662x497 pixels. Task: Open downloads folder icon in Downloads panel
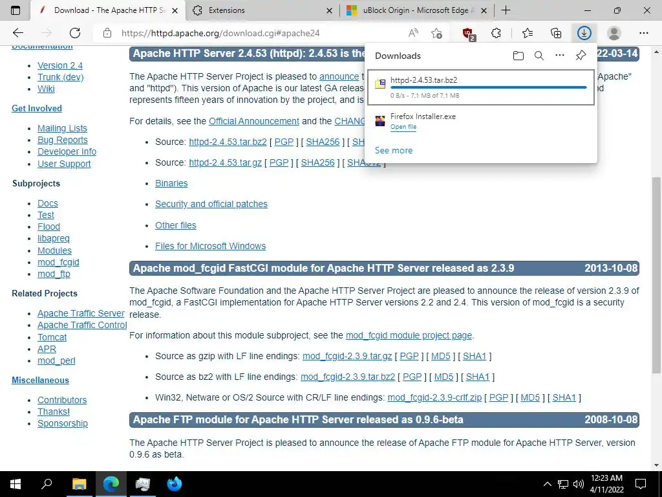[x=518, y=56]
